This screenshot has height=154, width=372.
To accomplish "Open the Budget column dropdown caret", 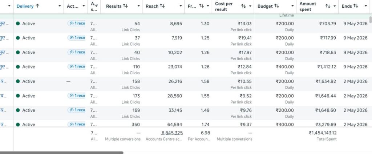I will point(292,6).
